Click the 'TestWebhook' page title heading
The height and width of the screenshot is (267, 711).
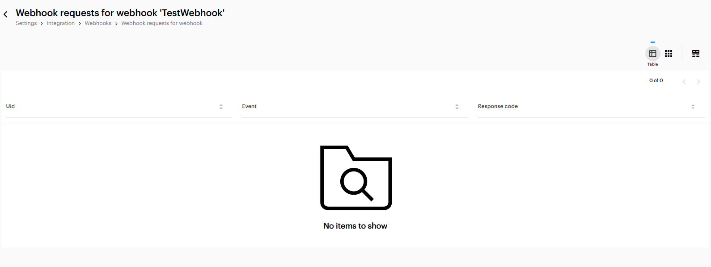[x=120, y=13]
